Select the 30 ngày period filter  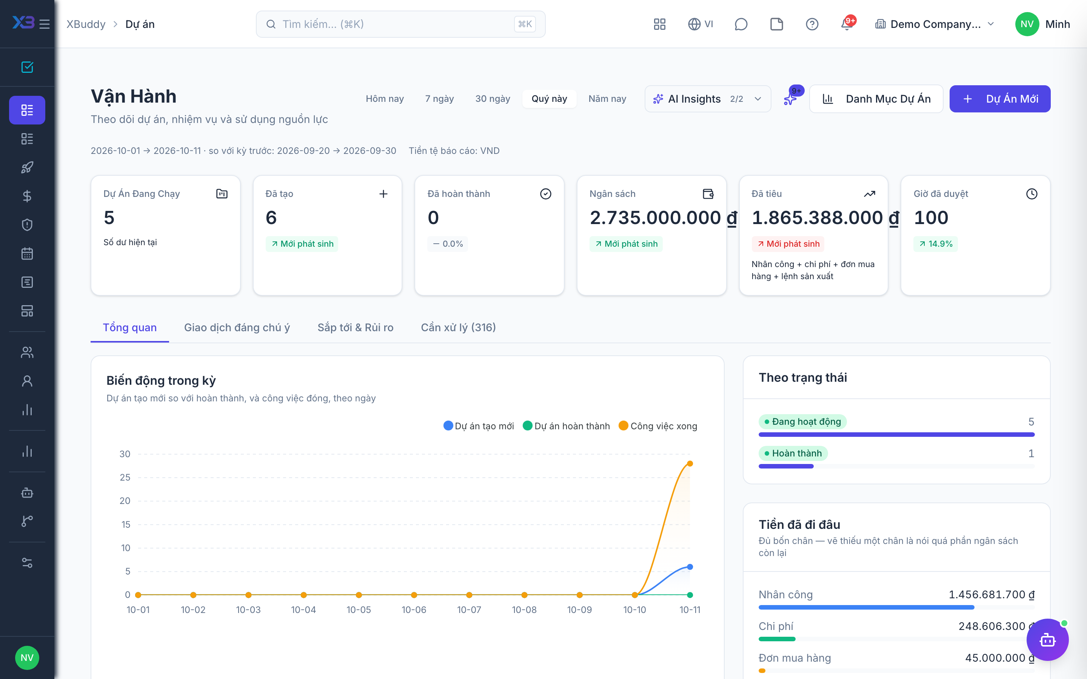tap(493, 99)
